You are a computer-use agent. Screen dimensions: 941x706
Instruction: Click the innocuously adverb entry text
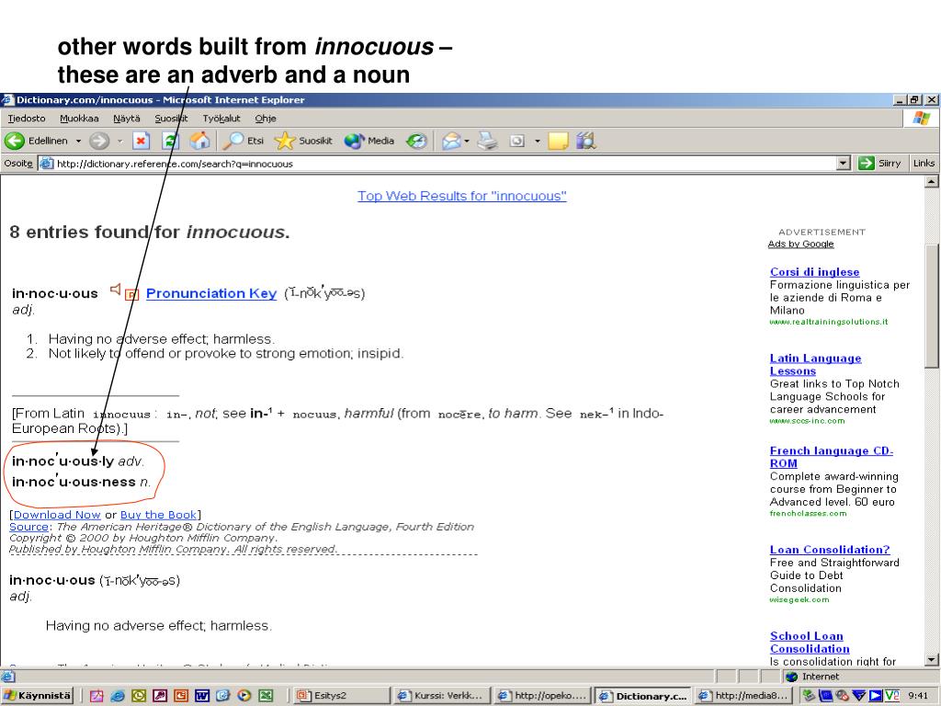click(78, 461)
